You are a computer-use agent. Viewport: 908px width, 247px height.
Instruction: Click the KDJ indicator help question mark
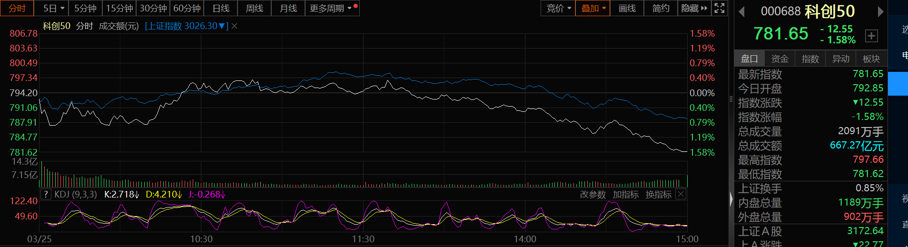[46, 194]
